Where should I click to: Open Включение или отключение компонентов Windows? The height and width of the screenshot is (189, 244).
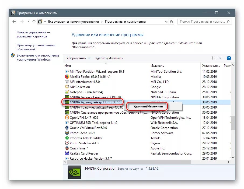38,57
